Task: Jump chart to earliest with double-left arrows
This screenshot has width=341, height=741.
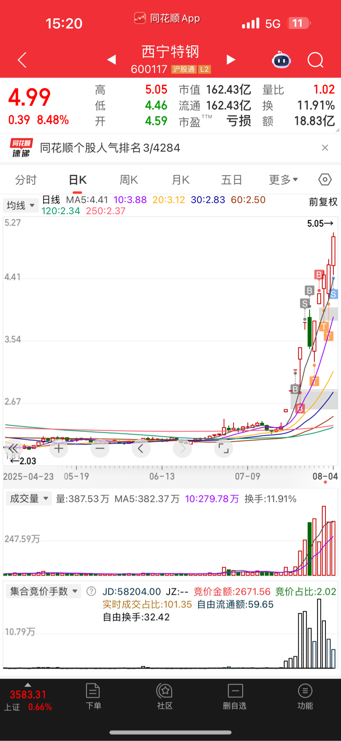Action: tap(13, 449)
